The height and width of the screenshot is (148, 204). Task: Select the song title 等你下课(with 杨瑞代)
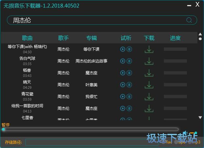pos(27,47)
